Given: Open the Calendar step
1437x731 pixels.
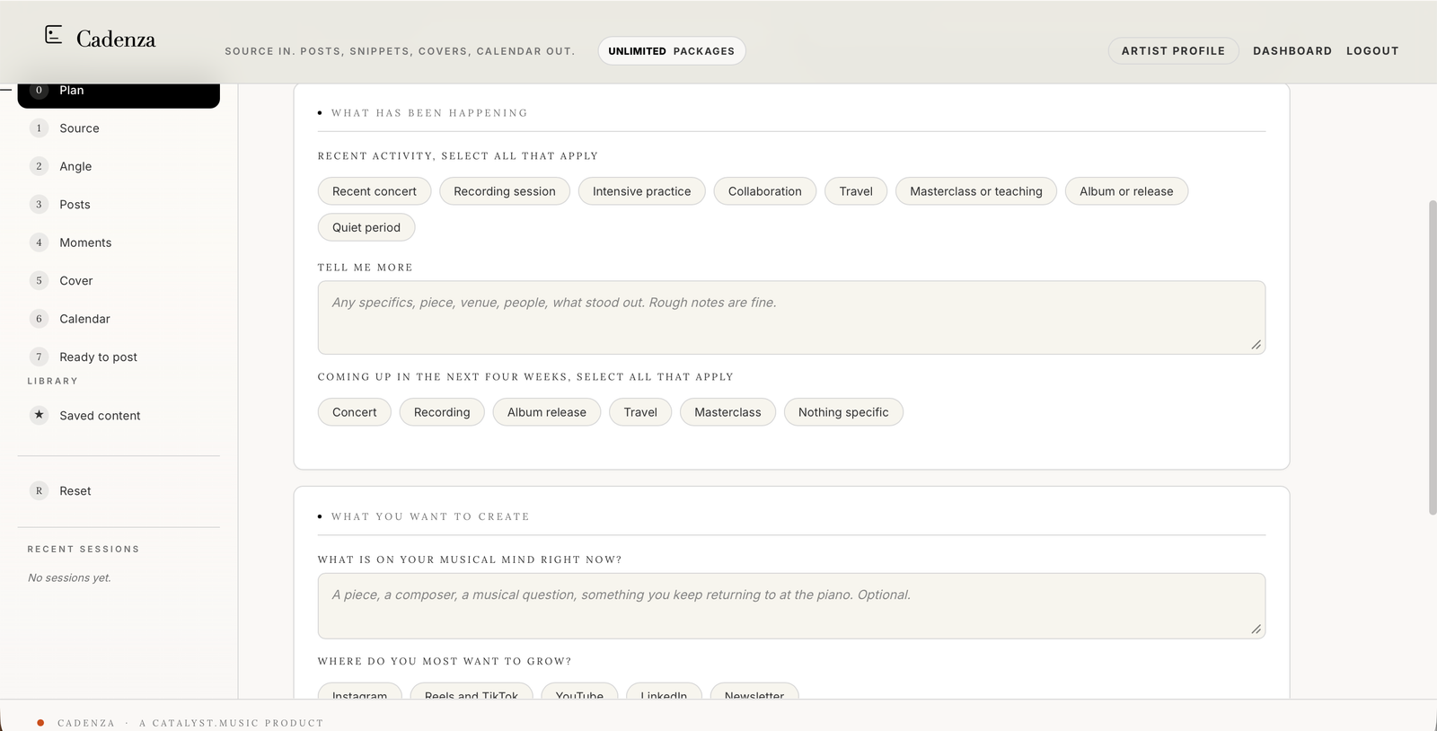Looking at the screenshot, I should [119, 319].
